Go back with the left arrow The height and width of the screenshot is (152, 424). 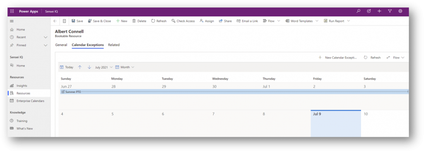click(x=55, y=21)
